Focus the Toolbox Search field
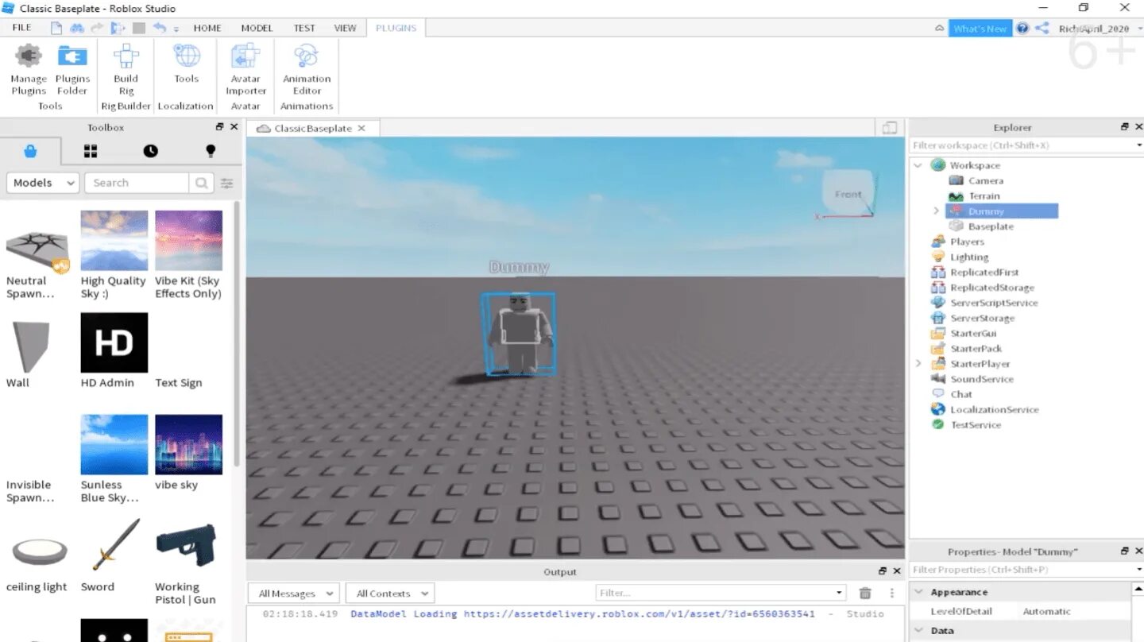Screen dimensions: 1144x642 click(x=137, y=183)
